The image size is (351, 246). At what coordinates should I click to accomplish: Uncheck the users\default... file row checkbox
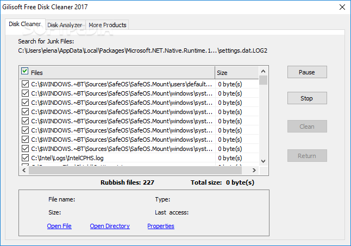click(25, 84)
